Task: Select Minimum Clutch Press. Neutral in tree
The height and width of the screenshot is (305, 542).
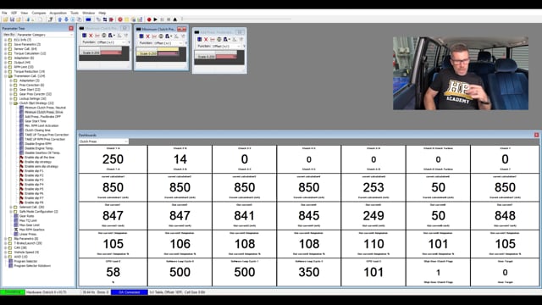Action: 45,108
